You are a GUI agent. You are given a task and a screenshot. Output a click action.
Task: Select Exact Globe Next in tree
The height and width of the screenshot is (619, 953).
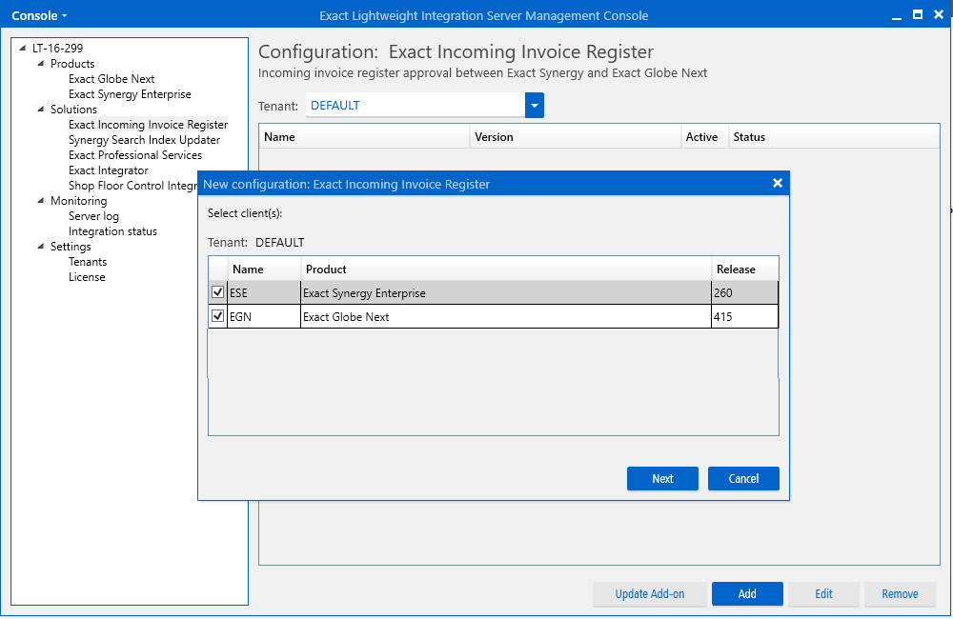tap(112, 79)
